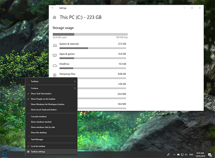Image resolution: width=215 pixels, height=158 pixels.
Task: Open Taskbar settings
Action: click(51, 152)
